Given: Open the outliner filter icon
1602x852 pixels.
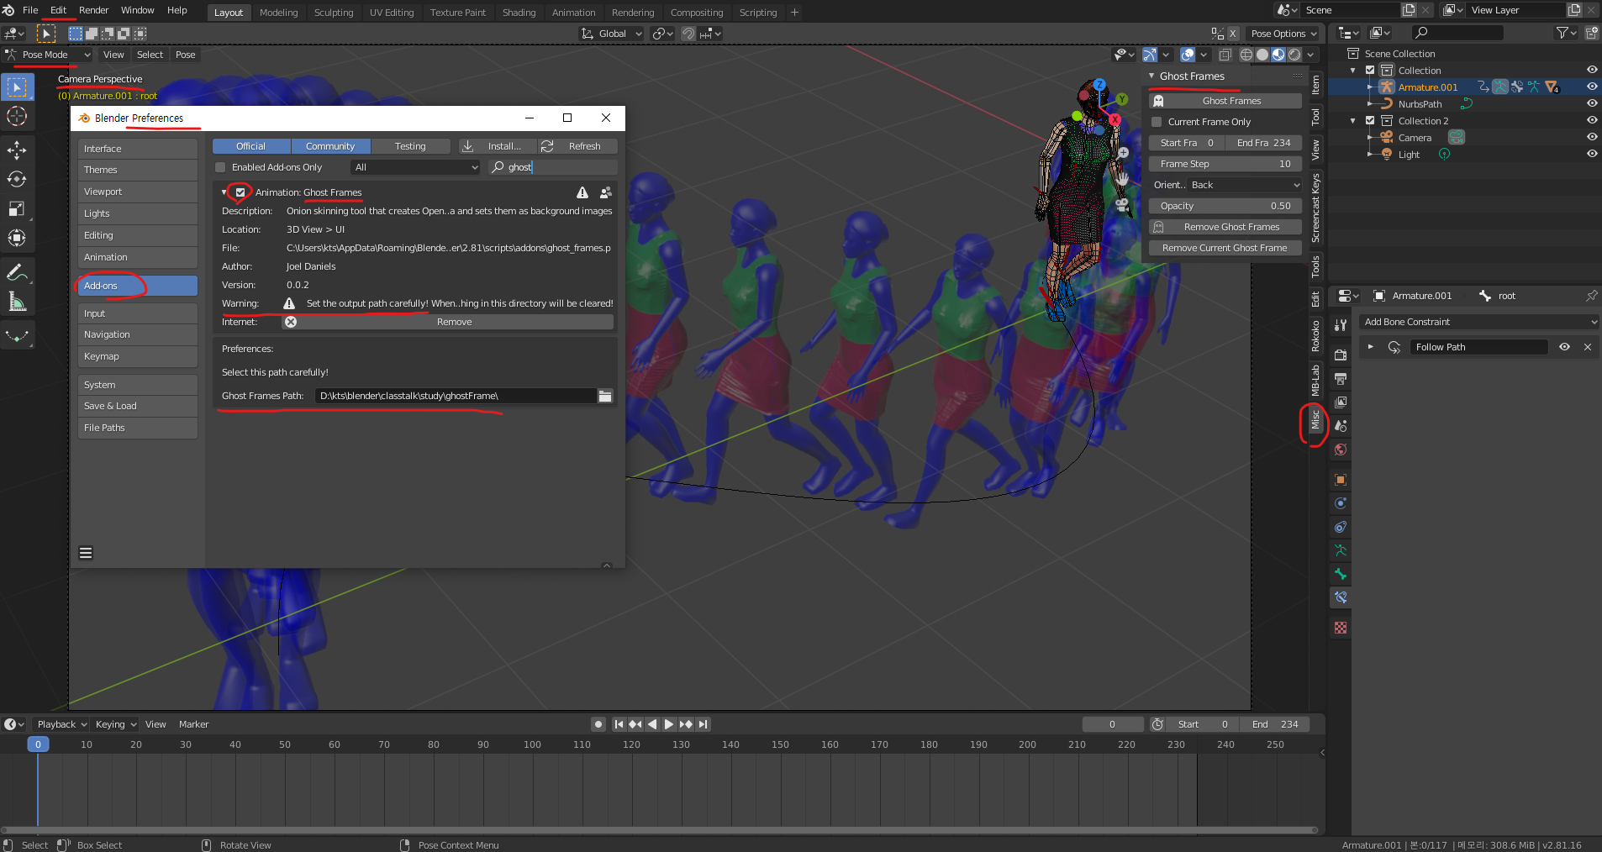Looking at the screenshot, I should click(1564, 33).
